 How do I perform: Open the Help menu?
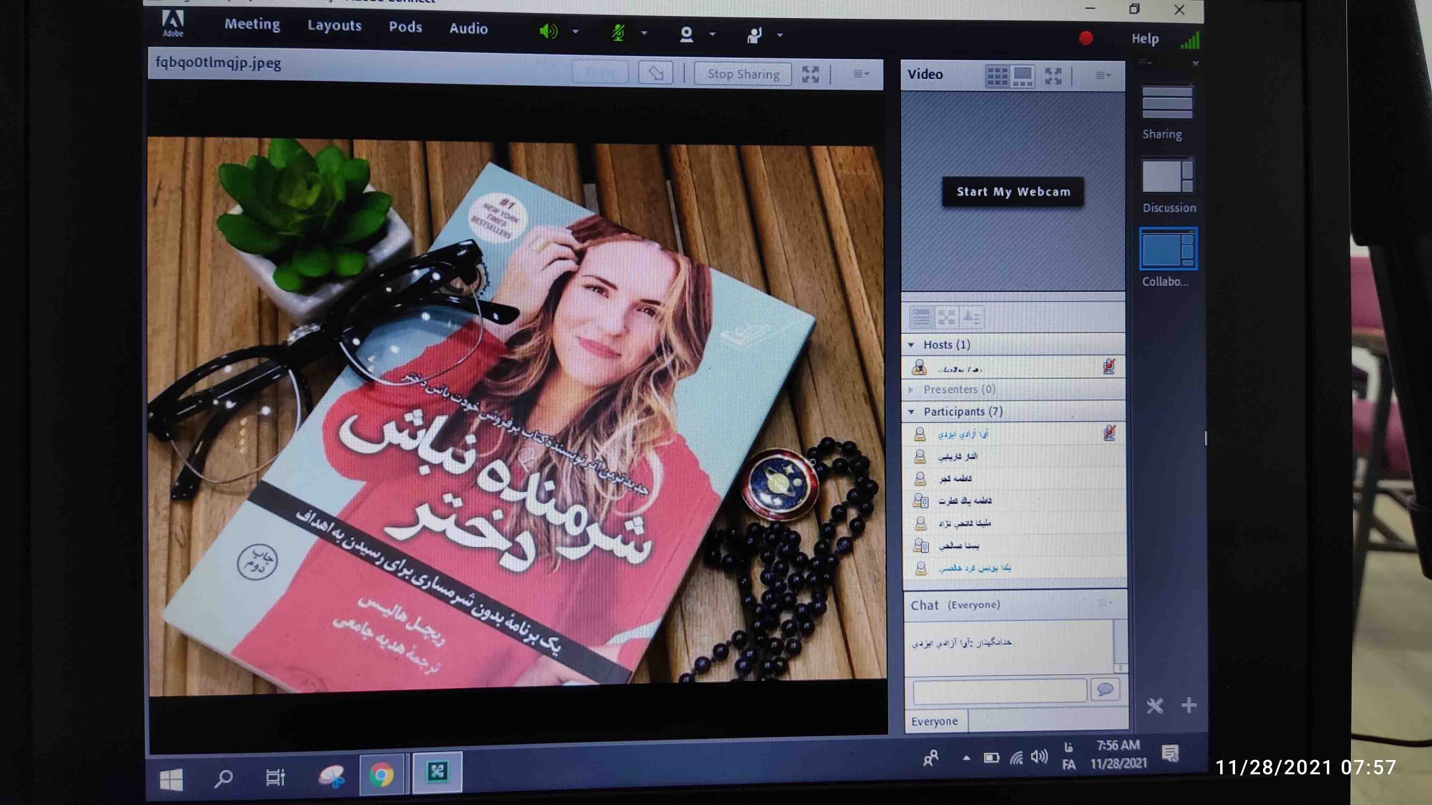tap(1145, 38)
